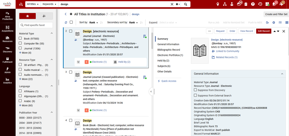The height and width of the screenshot is (136, 289).
Task: Open Sort by Rank dropdown
Action: point(94,22)
